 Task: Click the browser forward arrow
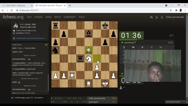[7, 10]
